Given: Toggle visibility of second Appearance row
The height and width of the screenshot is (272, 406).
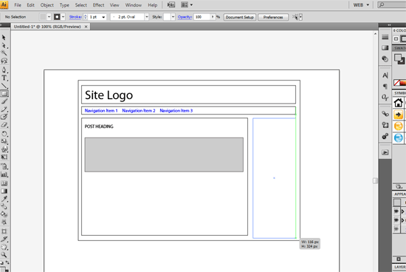Looking at the screenshot, I should pyautogui.click(x=396, y=220).
